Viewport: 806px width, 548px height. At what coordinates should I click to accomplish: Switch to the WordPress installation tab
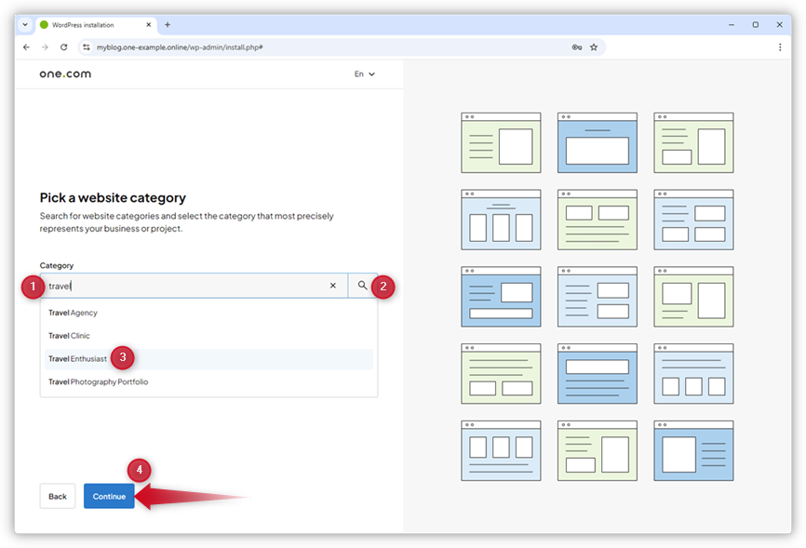(90, 24)
